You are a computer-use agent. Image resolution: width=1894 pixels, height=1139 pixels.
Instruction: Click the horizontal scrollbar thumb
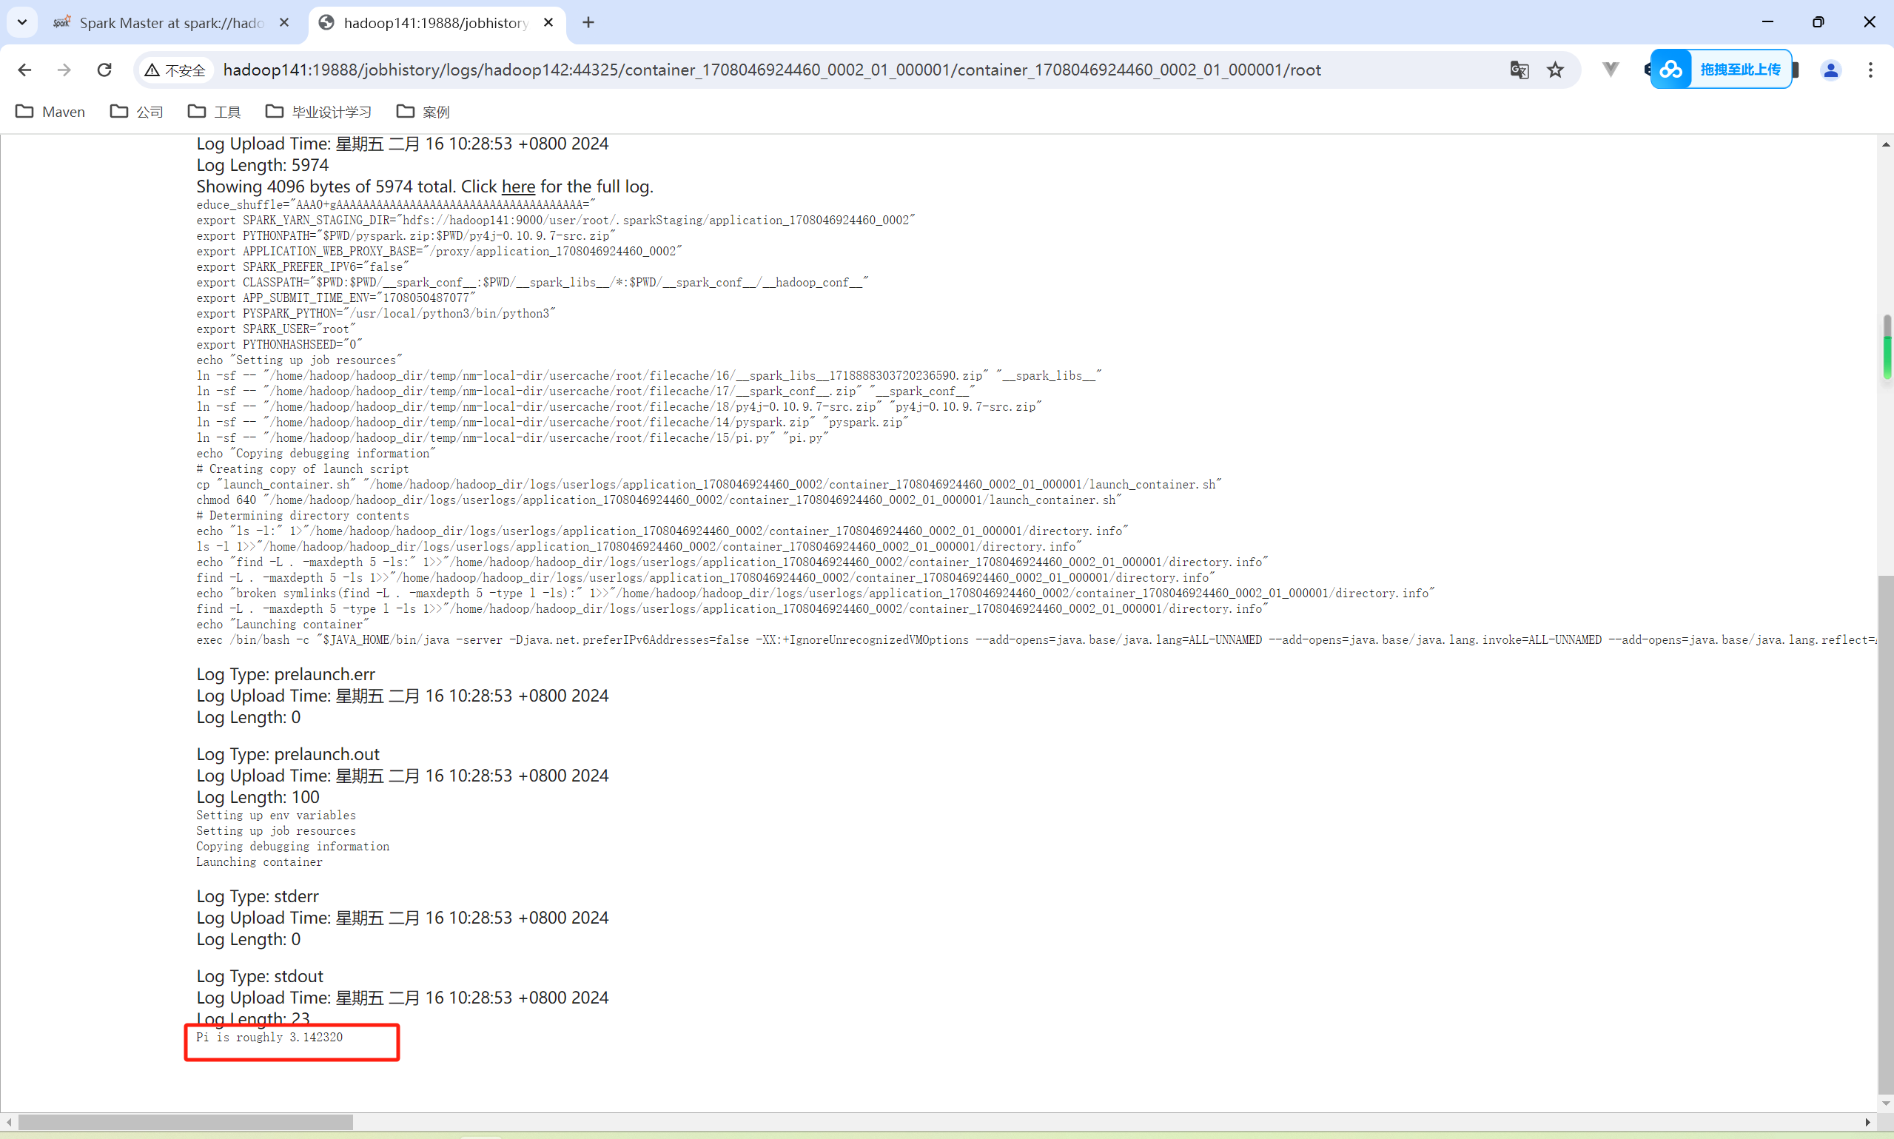[184, 1122]
